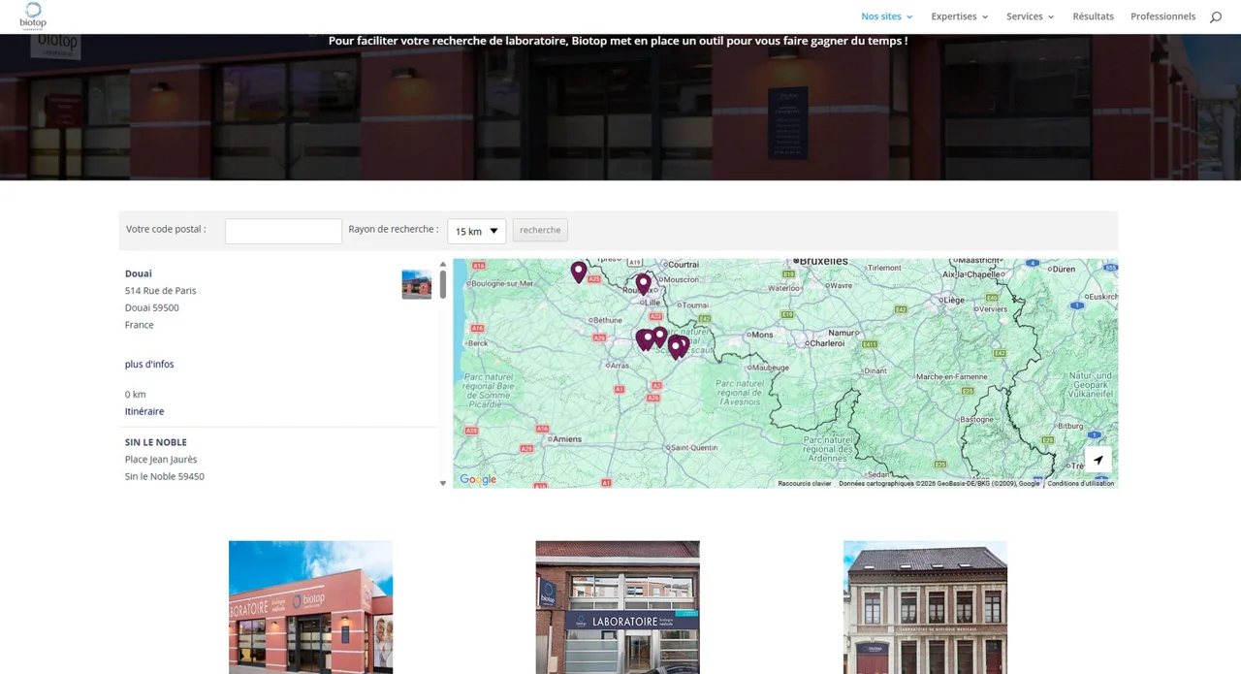This screenshot has height=674, width=1241.
Task: Click the results list scroll down arrow
Action: (x=443, y=483)
